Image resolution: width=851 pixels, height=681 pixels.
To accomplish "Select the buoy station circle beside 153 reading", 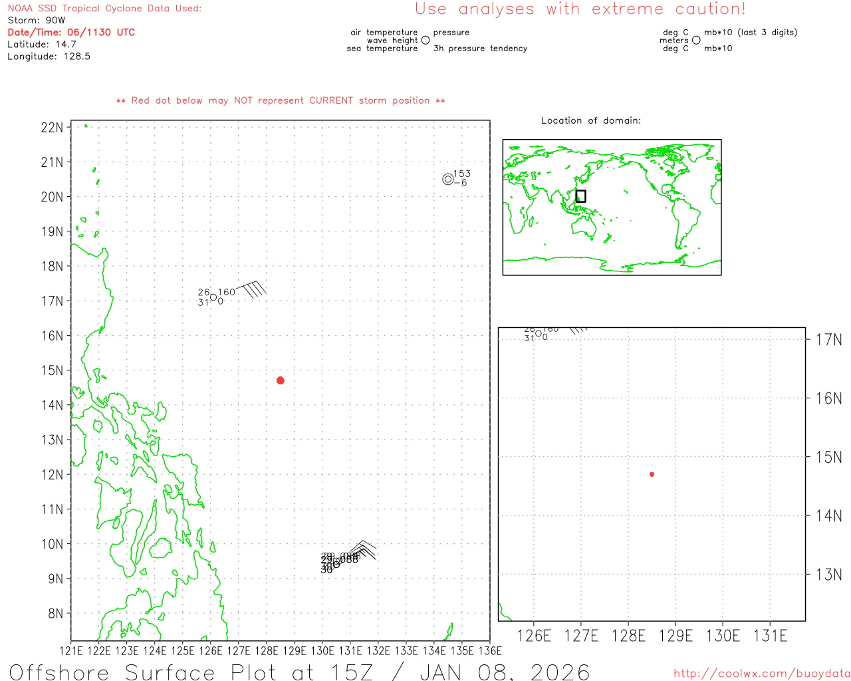I will [447, 179].
